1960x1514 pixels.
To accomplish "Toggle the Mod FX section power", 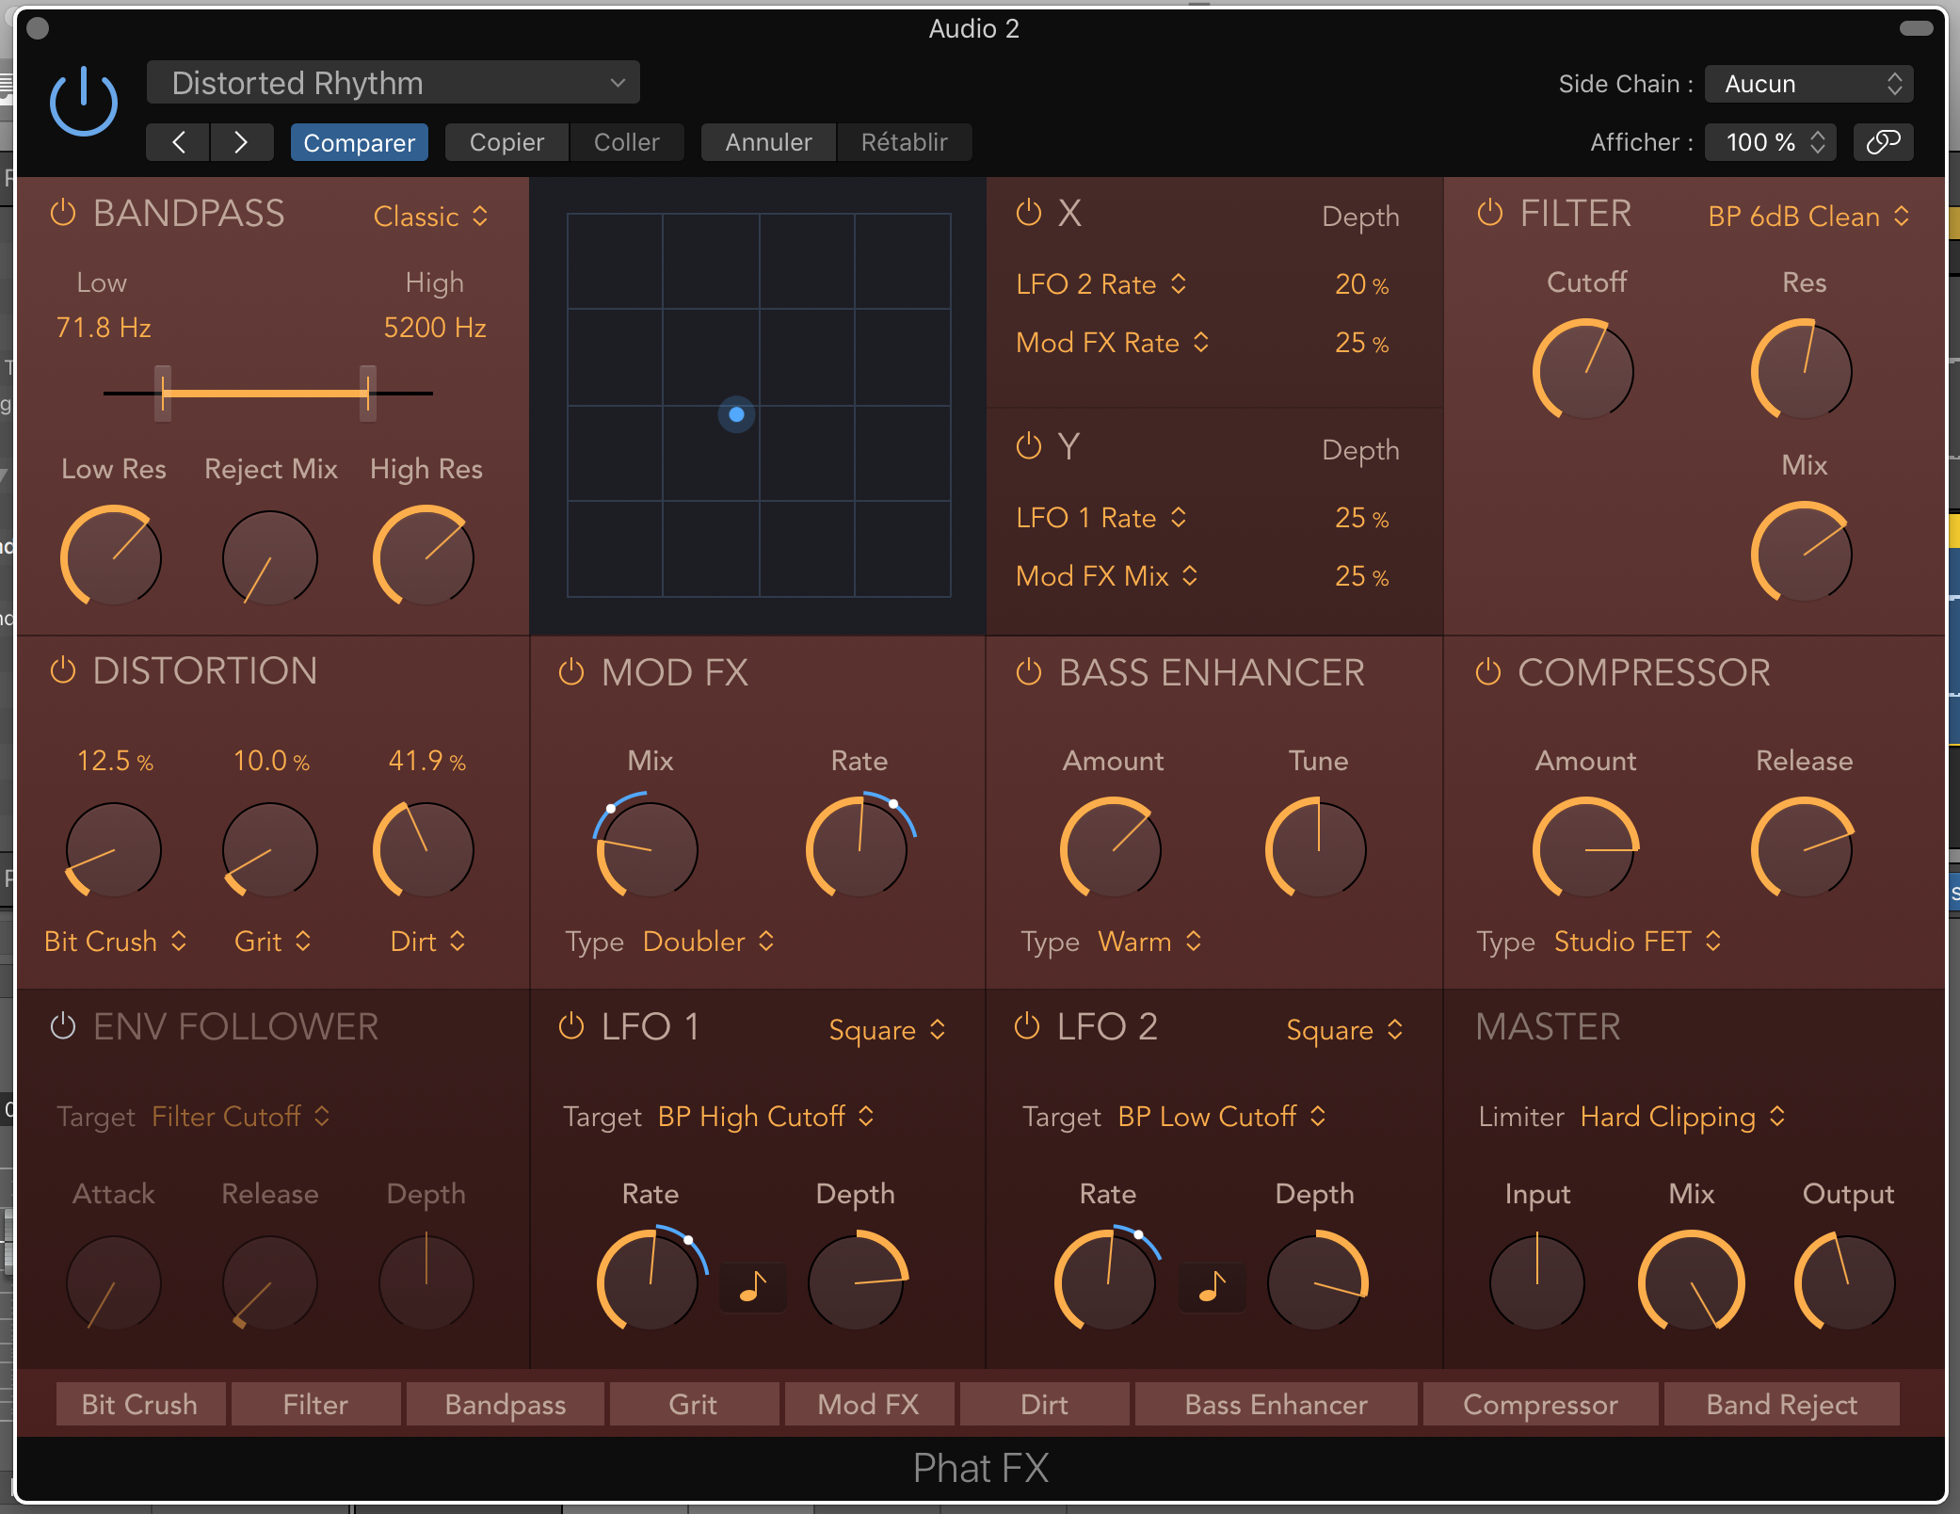I will 571,672.
